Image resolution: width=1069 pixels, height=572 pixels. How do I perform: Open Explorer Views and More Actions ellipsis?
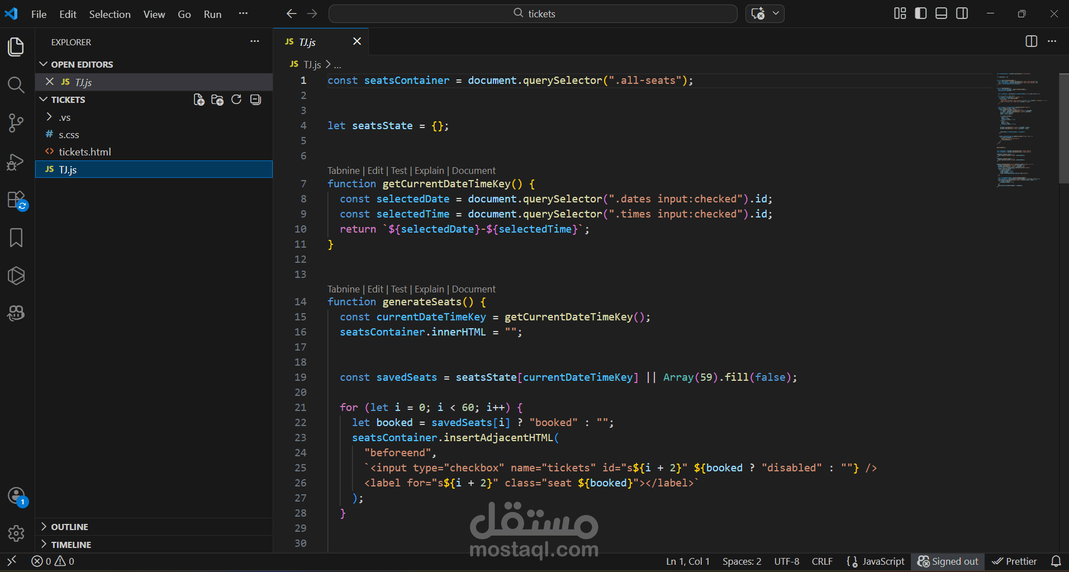pyautogui.click(x=255, y=41)
